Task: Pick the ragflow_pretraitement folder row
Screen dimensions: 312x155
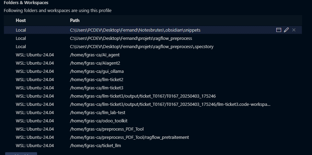Action: click(x=129, y=137)
